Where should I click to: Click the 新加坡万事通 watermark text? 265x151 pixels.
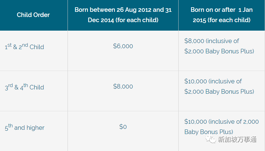coord(237,139)
